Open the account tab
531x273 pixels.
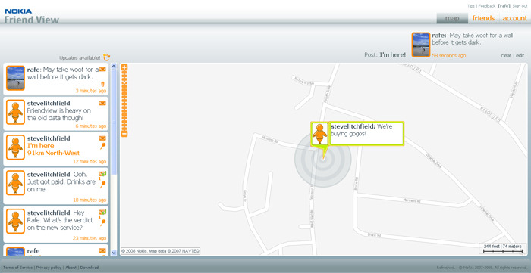[514, 18]
